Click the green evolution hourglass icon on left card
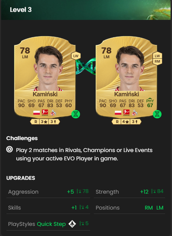 pyautogui.click(x=76, y=114)
